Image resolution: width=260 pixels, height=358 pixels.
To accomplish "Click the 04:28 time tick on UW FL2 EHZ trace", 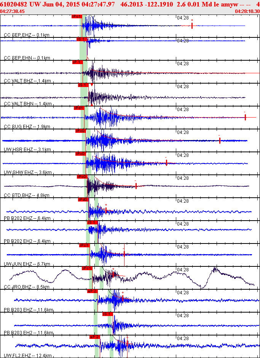I will (x=183, y=339).
